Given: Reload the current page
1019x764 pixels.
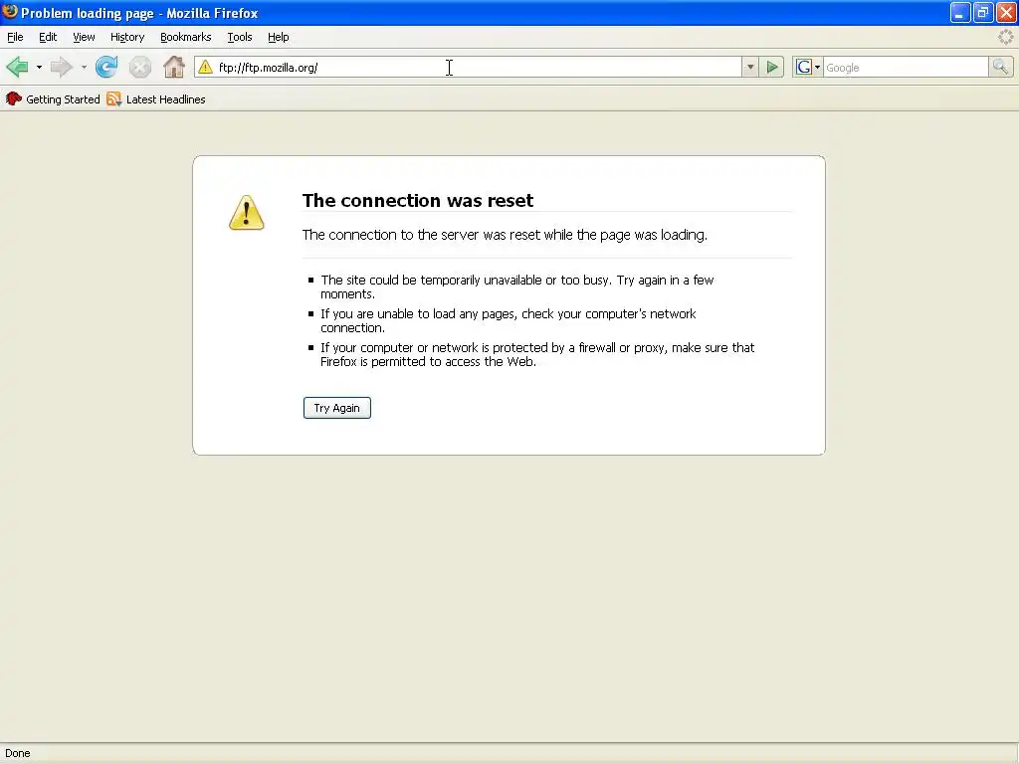Looking at the screenshot, I should click(x=106, y=67).
